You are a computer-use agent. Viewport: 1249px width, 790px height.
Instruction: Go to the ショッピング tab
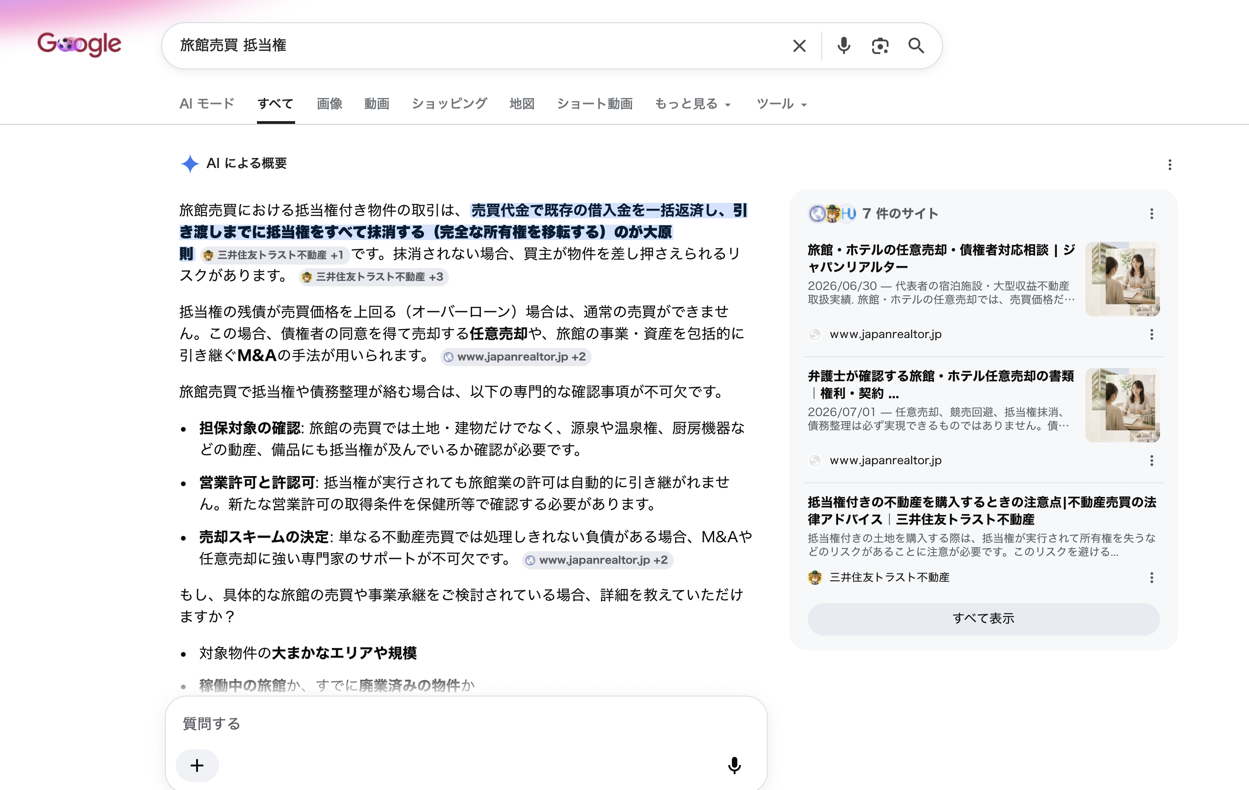(x=449, y=103)
